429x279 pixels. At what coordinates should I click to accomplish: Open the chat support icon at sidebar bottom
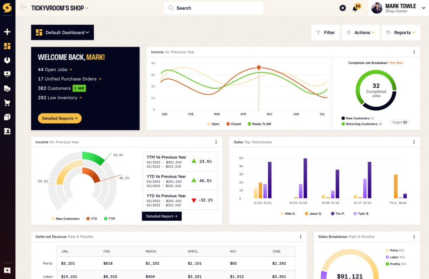click(x=8, y=270)
